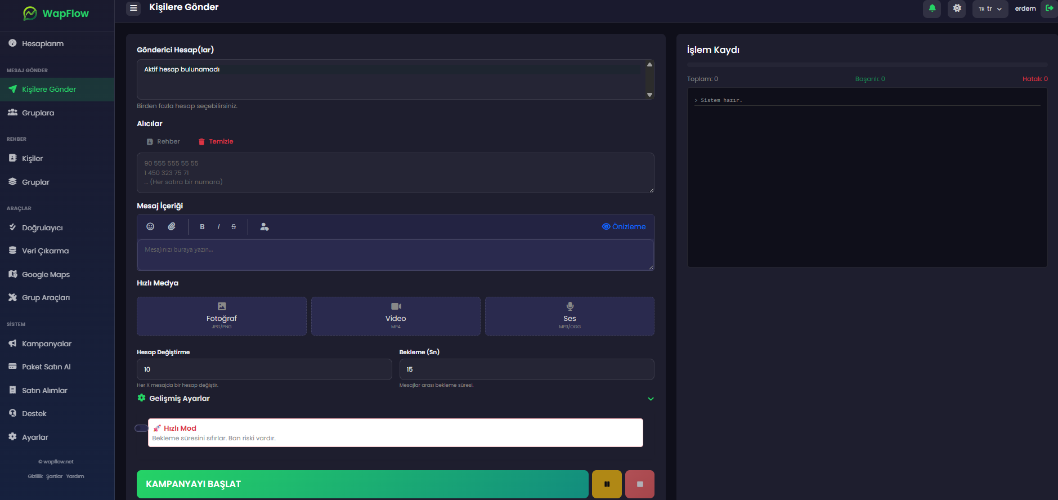Expand Gelişmiş Ayarlar section

coord(395,398)
